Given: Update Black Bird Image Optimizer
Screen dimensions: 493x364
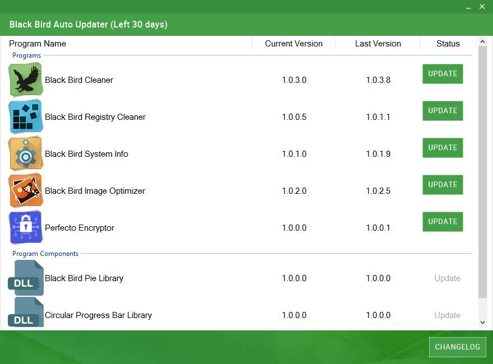Looking at the screenshot, I should click(443, 184).
